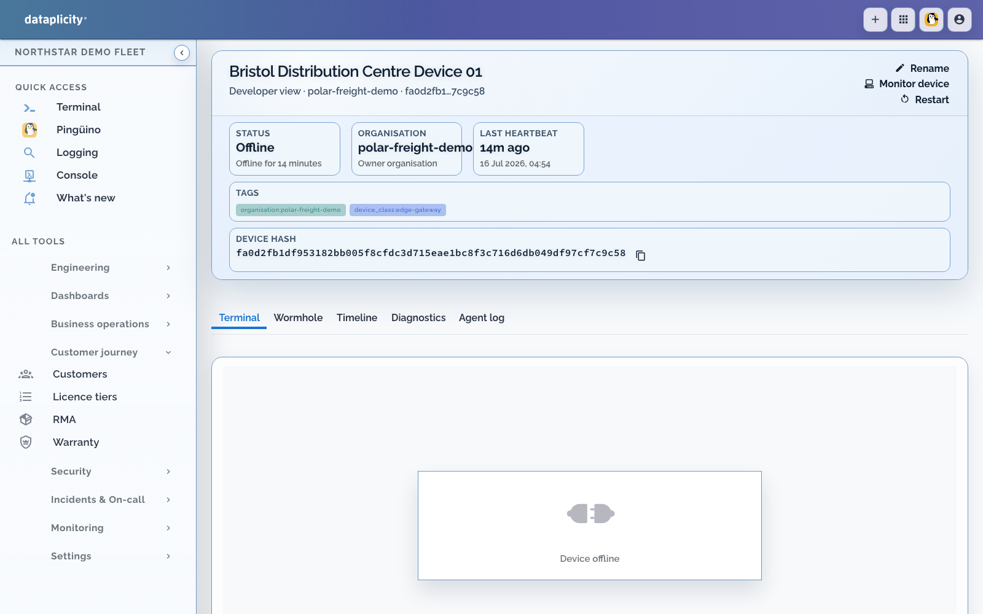Click the Terminal prompt icon in Quick Access
This screenshot has width=983, height=614.
click(x=29, y=108)
